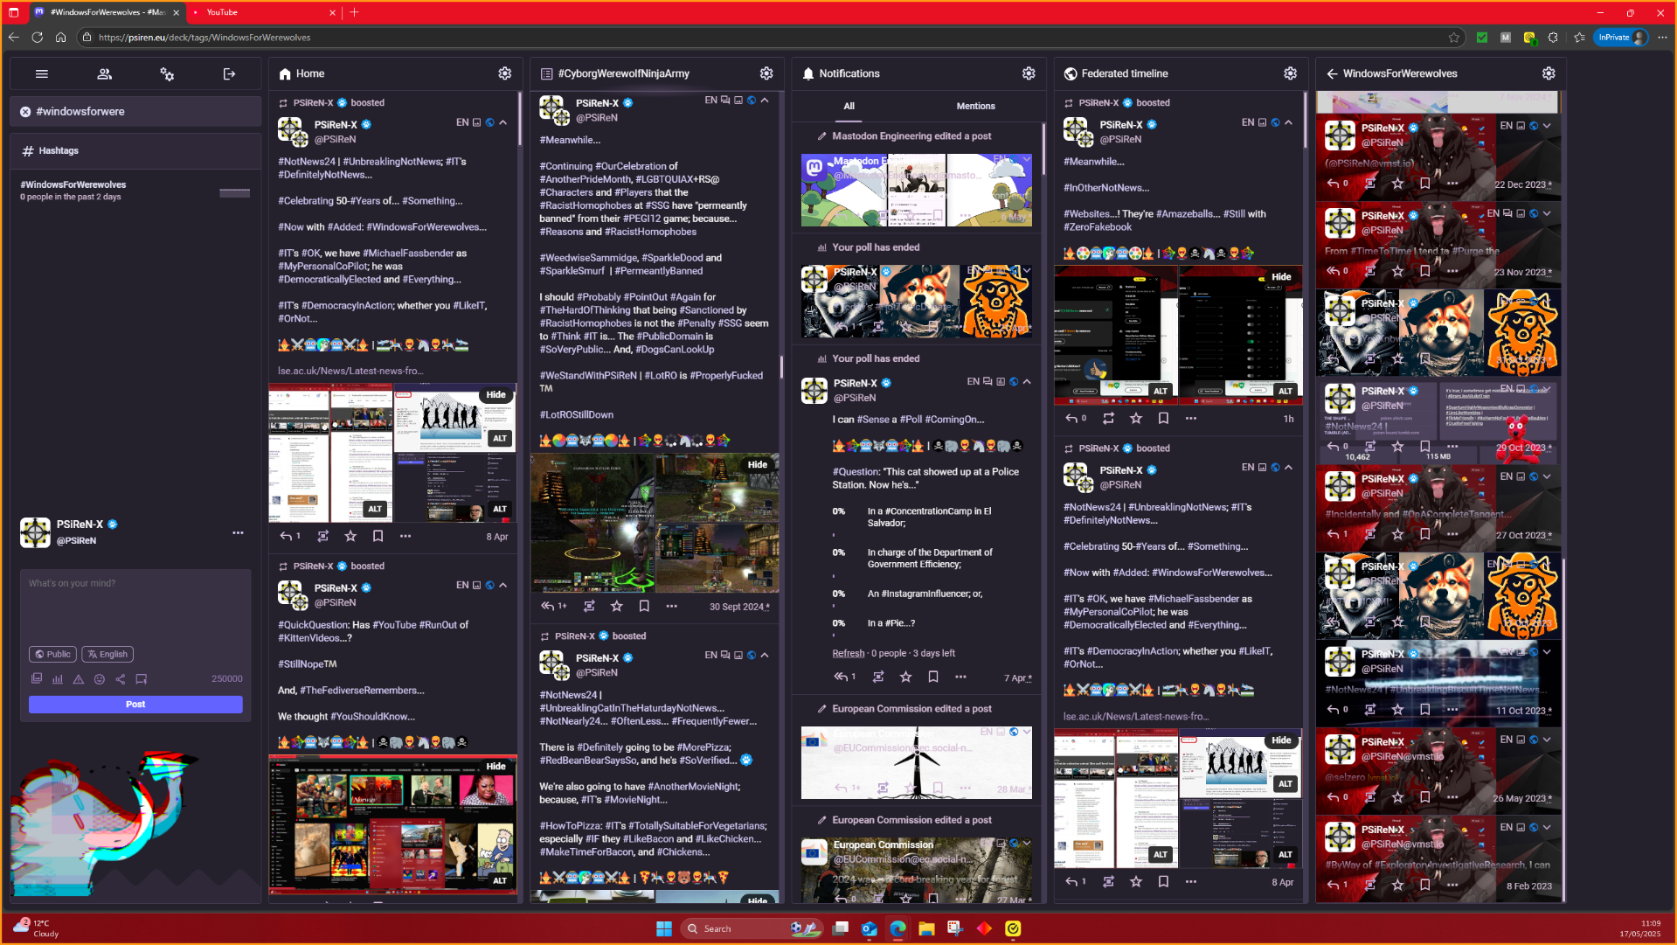Screen dimensions: 1677x945
Task: Collapse the poll post 'I can #Sense a #Poll'
Action: tap(1027, 381)
